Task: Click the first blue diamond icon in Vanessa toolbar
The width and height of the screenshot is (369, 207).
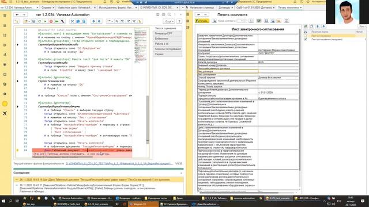Action: click(93, 21)
